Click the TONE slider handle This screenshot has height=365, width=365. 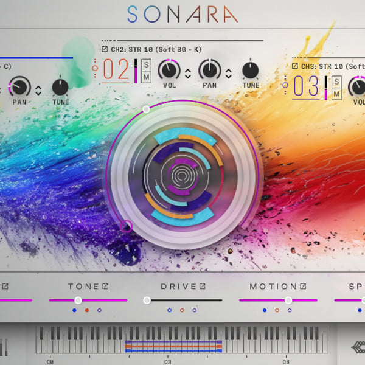pyautogui.click(x=78, y=301)
